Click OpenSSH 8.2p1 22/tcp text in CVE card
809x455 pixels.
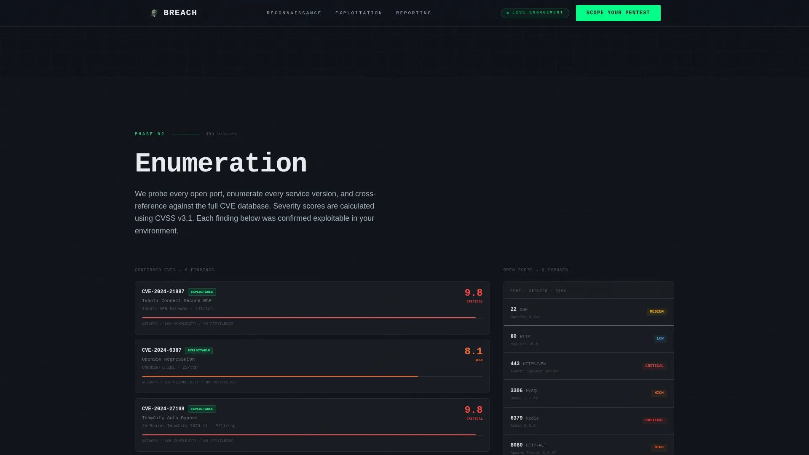tap(170, 367)
